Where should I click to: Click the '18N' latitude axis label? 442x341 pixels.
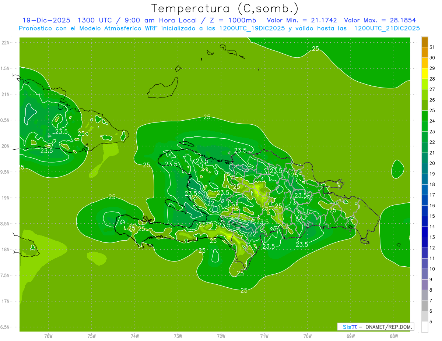pyautogui.click(x=6, y=249)
